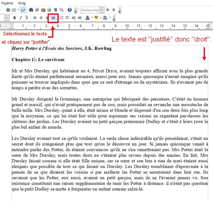213x201 pixels.
Task: Click the line starting "sœur de Mrs Dursley, mais toutes"
Action: (110, 155)
